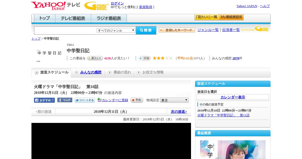Switch to the ラジオ番組表 tab
Image resolution: width=302 pixels, height=159 pixels.
click(109, 18)
